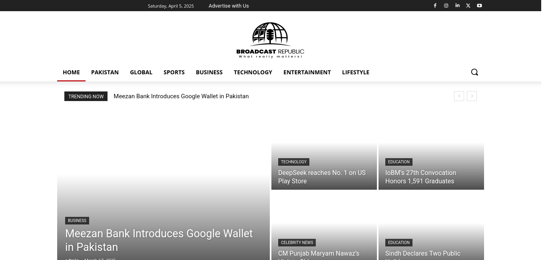
Task: Open the Sports menu section
Action: click(174, 72)
